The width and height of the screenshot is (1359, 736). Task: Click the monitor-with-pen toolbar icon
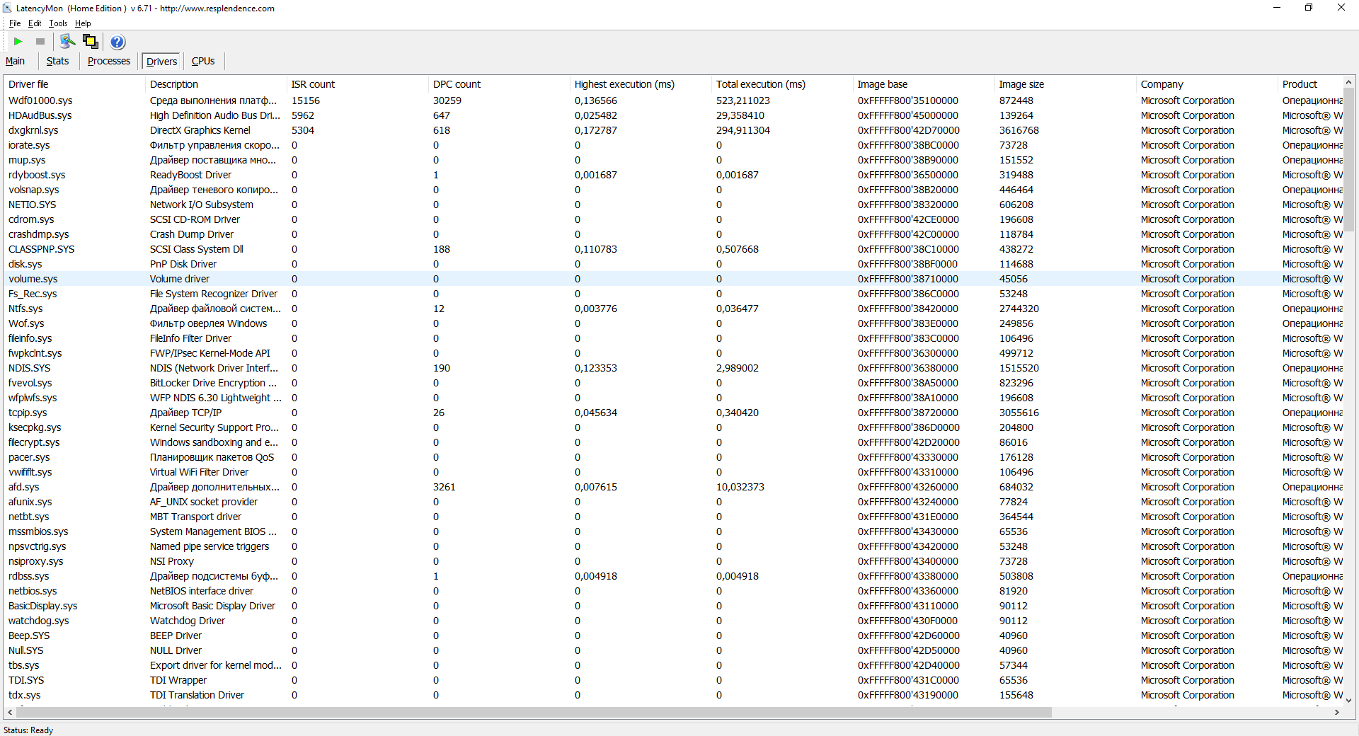tap(67, 42)
